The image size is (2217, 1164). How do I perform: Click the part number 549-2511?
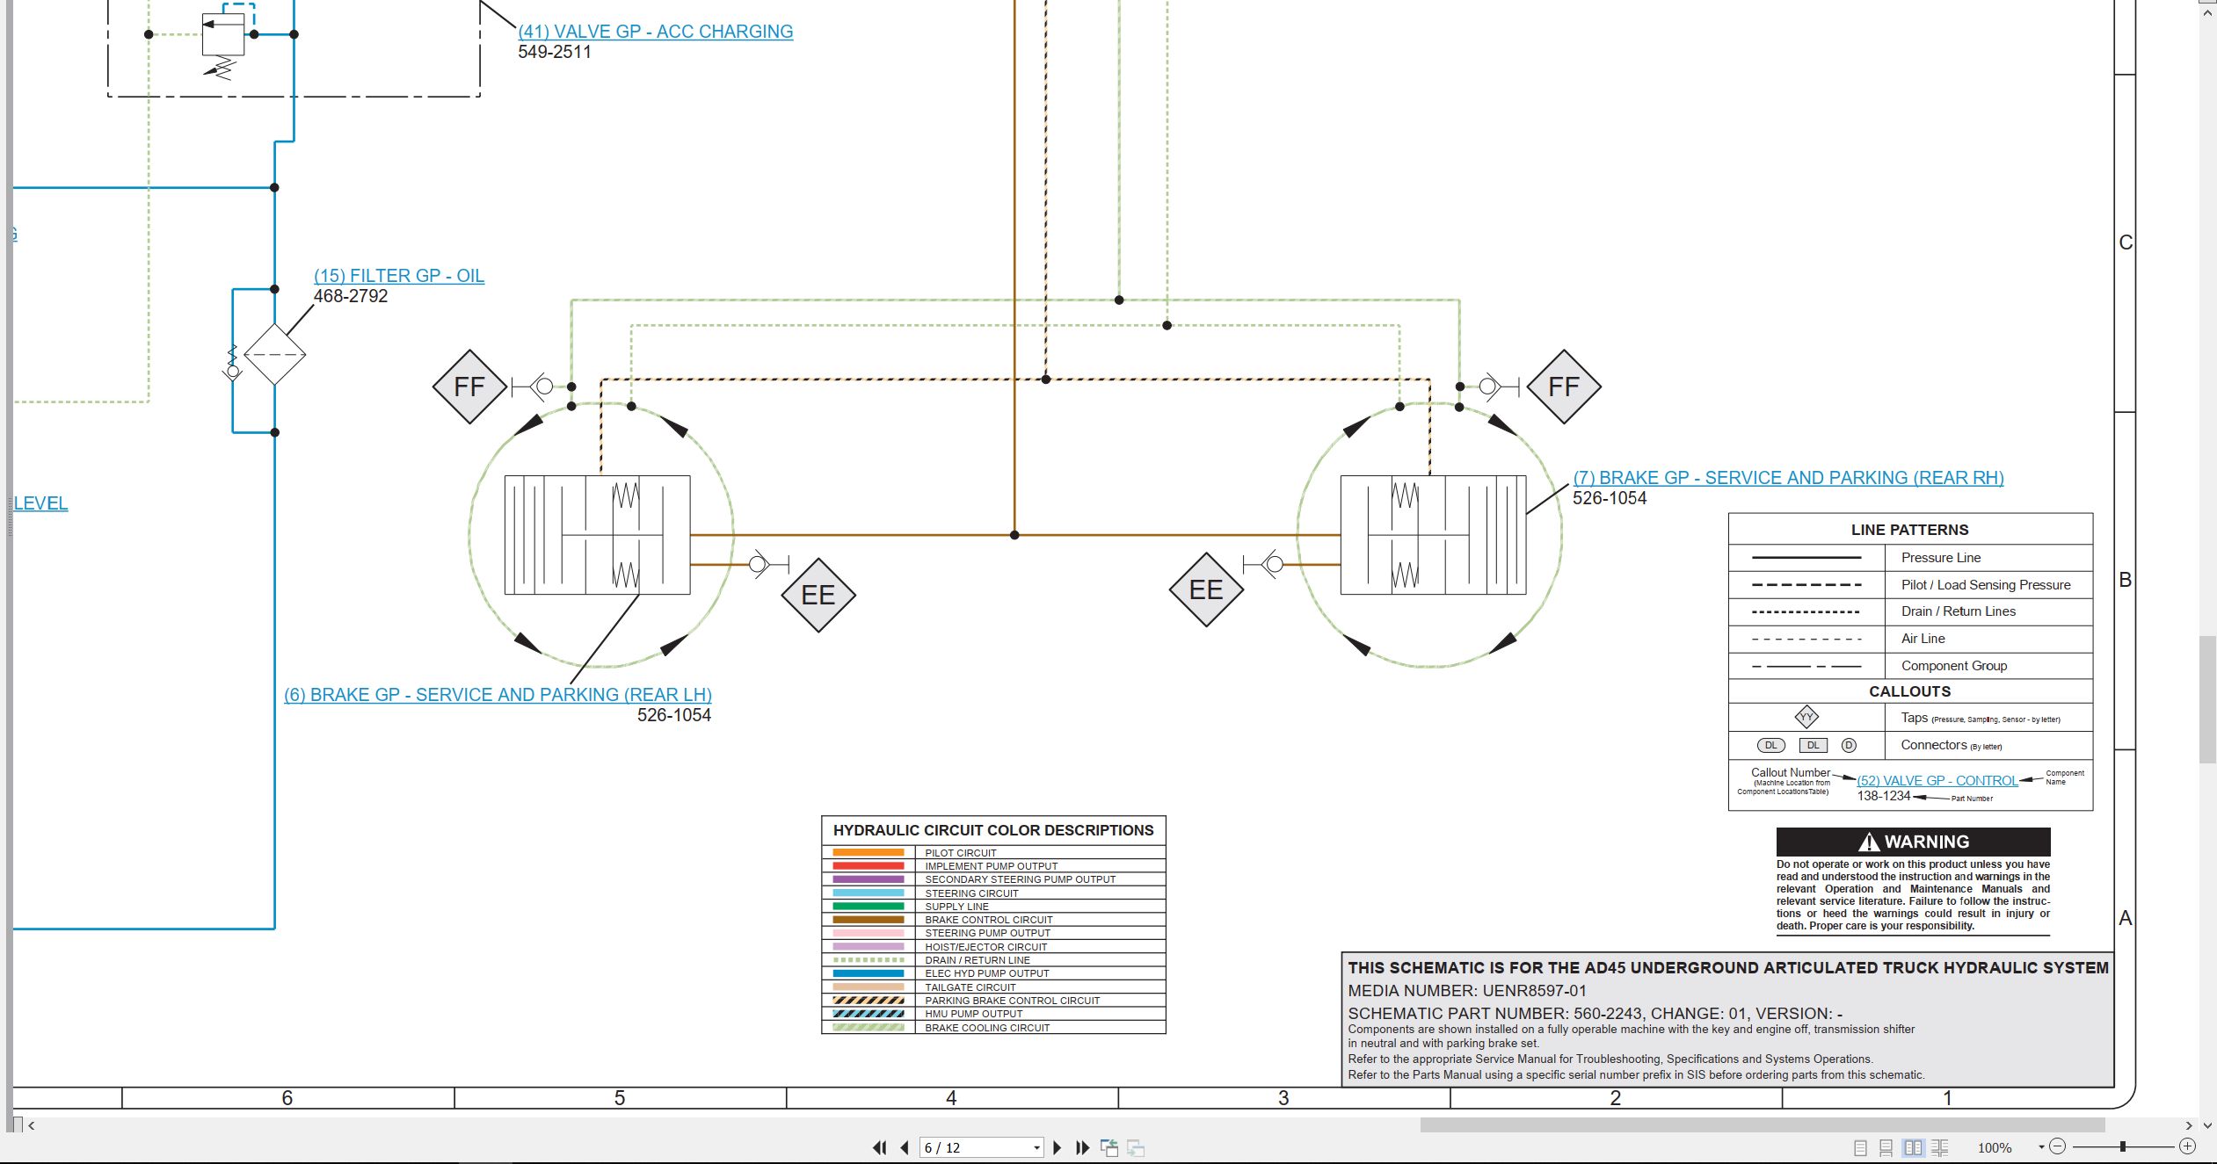(555, 52)
